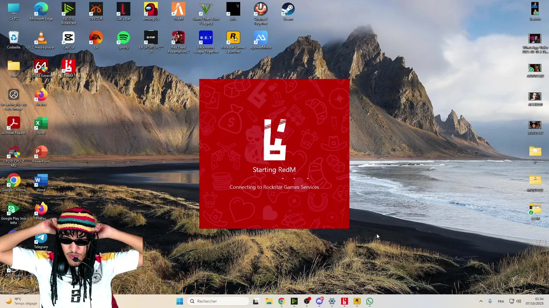This screenshot has width=549, height=308.
Task: Select the JBWG7592 video file
Action: (535, 127)
